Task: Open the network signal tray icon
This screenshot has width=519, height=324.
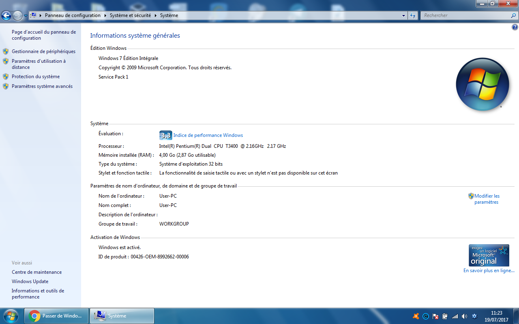Action: coord(455,316)
